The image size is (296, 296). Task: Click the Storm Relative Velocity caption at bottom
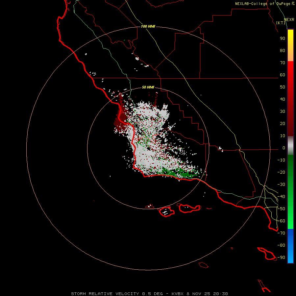click(149, 294)
